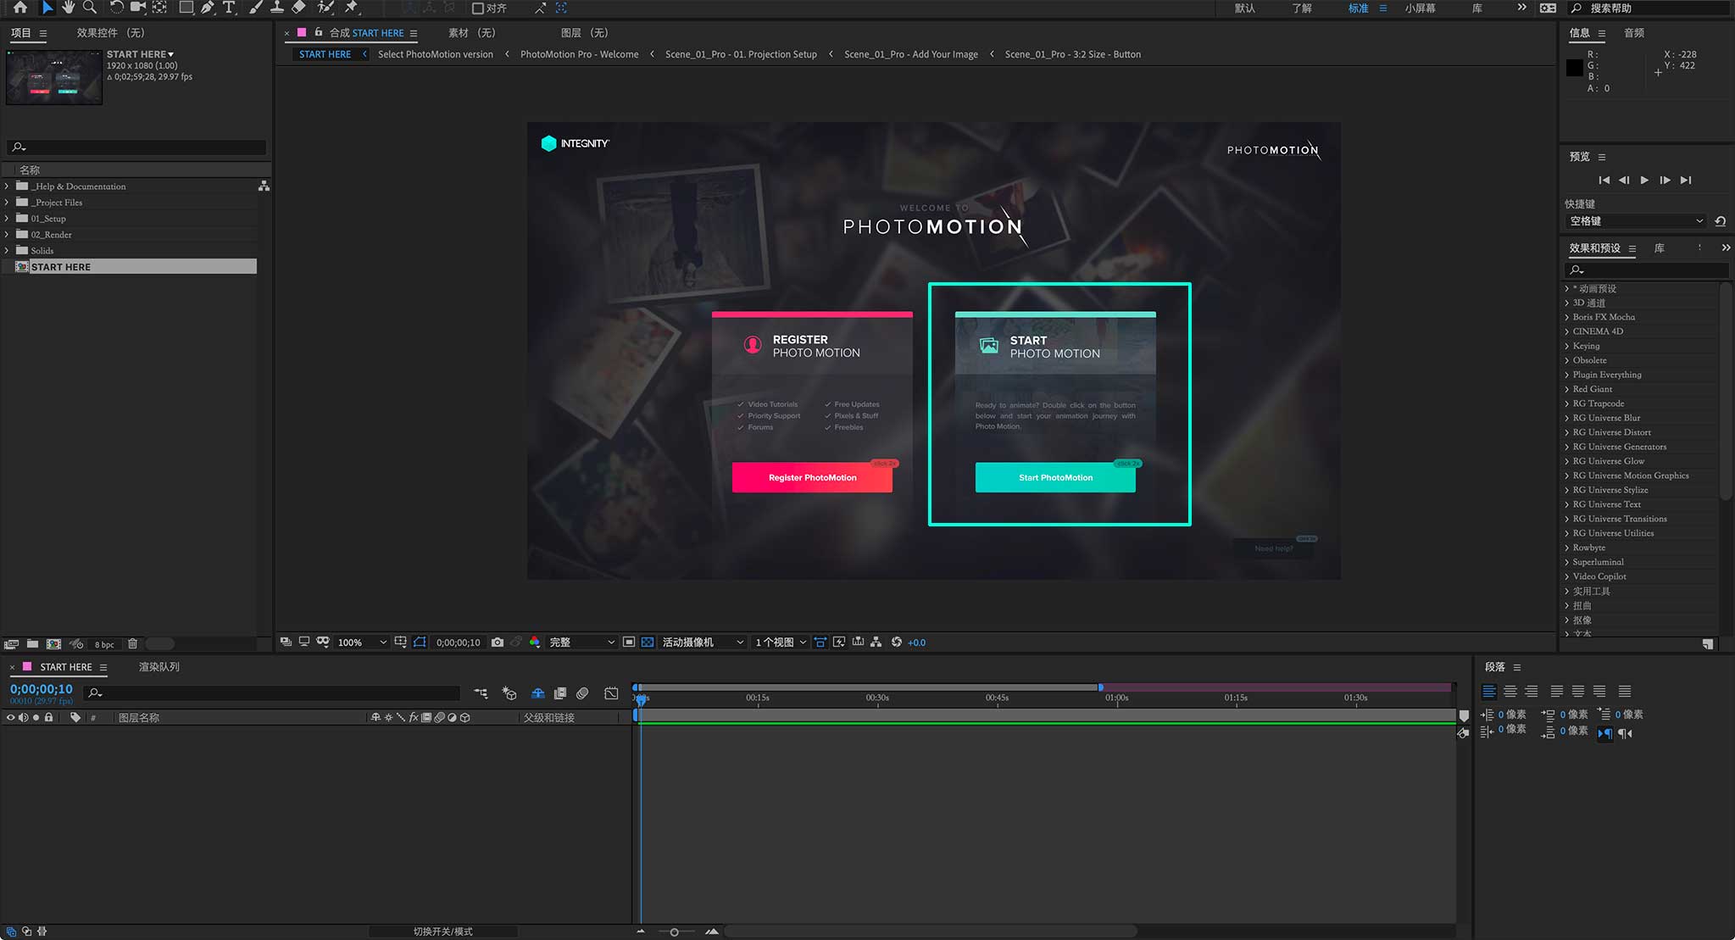Select the Selection arrow tool

(x=47, y=8)
